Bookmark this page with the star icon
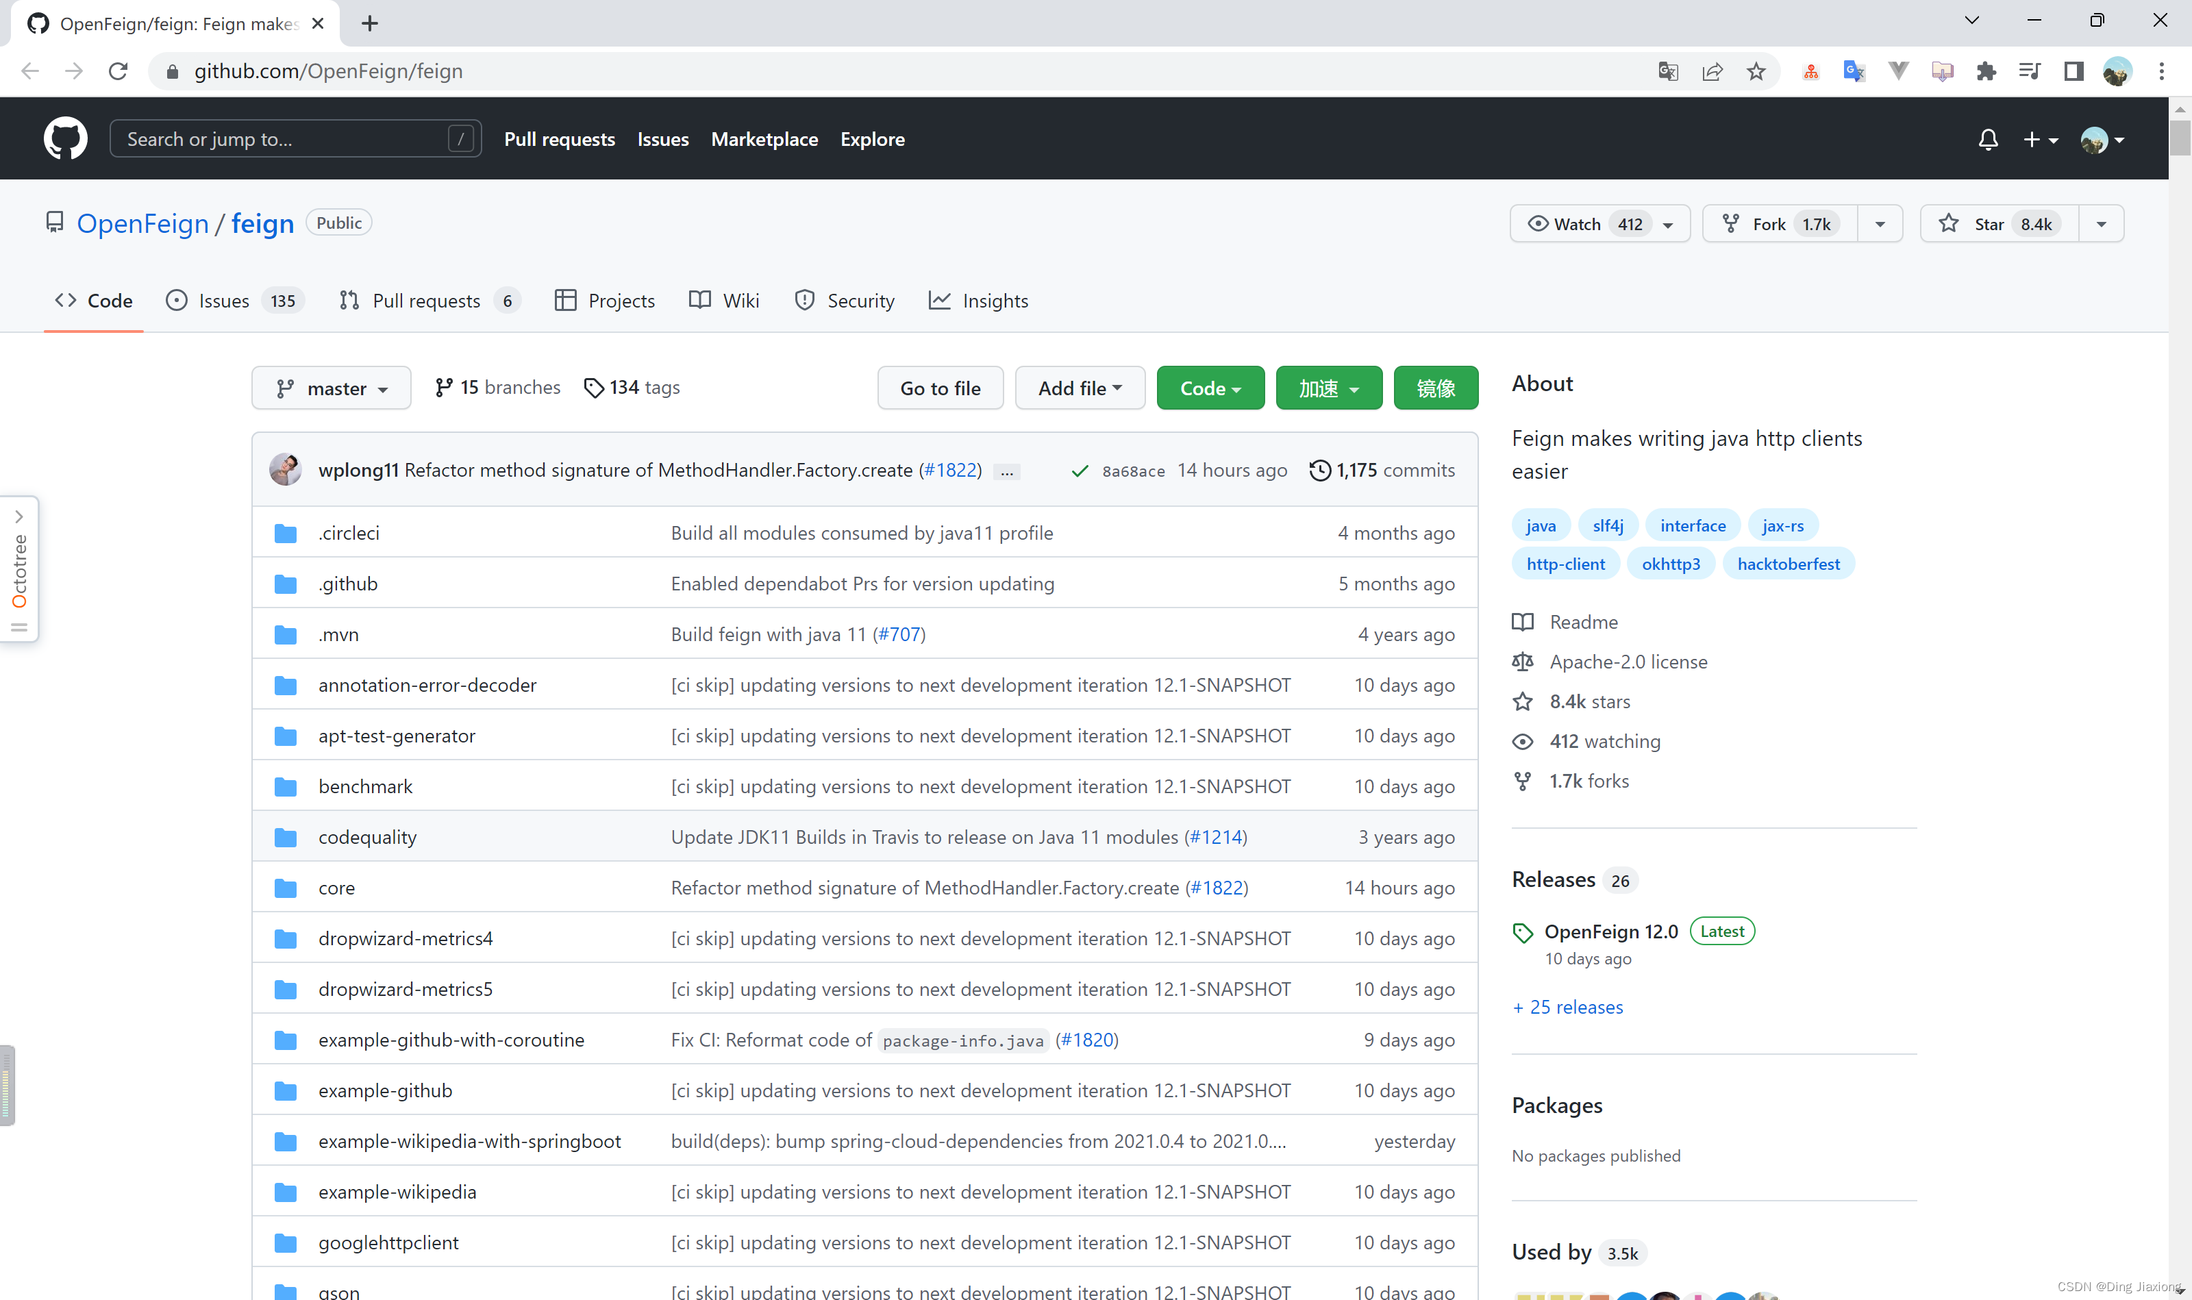 point(1756,72)
